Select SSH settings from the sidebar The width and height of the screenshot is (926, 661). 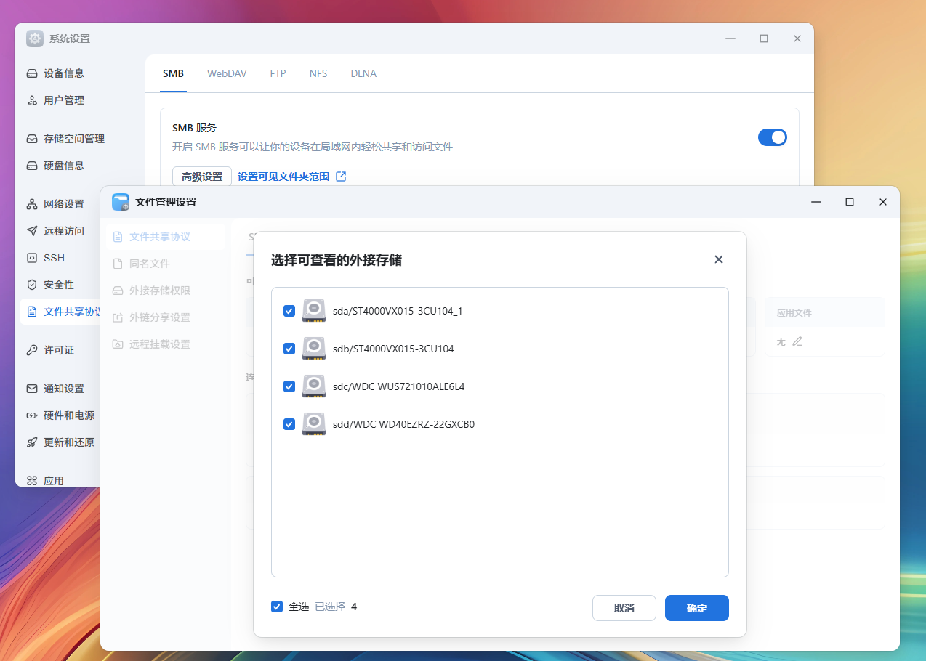tap(52, 257)
